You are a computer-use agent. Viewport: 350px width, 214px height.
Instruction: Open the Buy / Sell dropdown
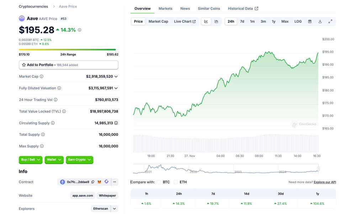[31, 160]
